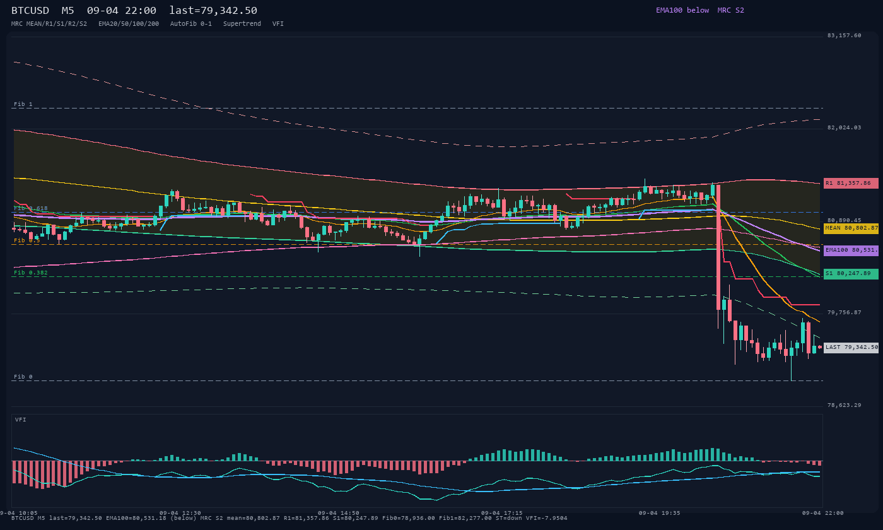
Task: Select the Fib 0.618 level label
Action: pyautogui.click(x=31, y=208)
